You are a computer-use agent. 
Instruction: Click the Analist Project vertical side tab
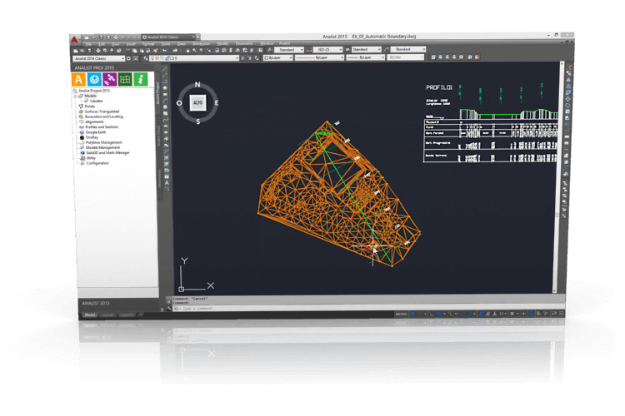point(157,94)
